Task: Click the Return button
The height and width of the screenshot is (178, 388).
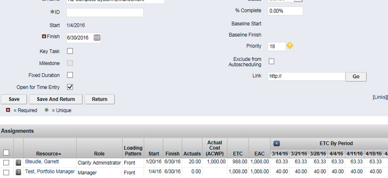Action: [x=100, y=99]
